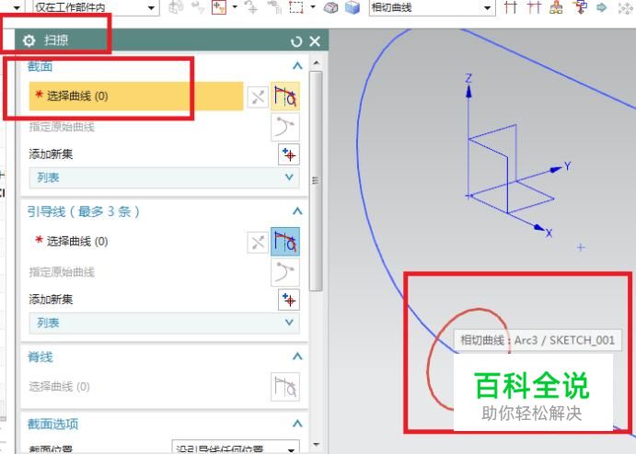Open arrow beside selection filter icon

click(235, 6)
